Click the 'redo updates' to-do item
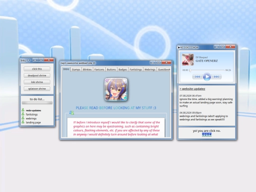Viewport: 256px width, 192px height. 34,110
